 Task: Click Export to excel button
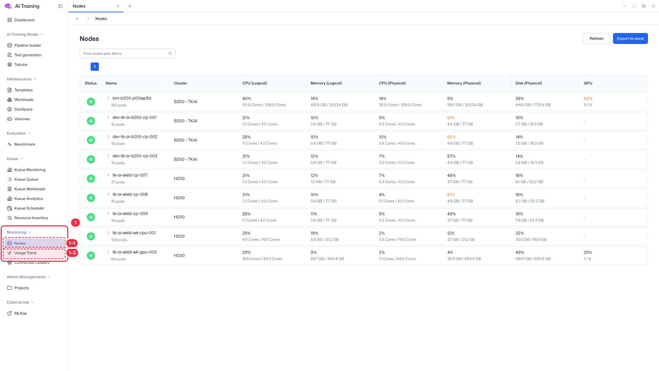click(630, 38)
